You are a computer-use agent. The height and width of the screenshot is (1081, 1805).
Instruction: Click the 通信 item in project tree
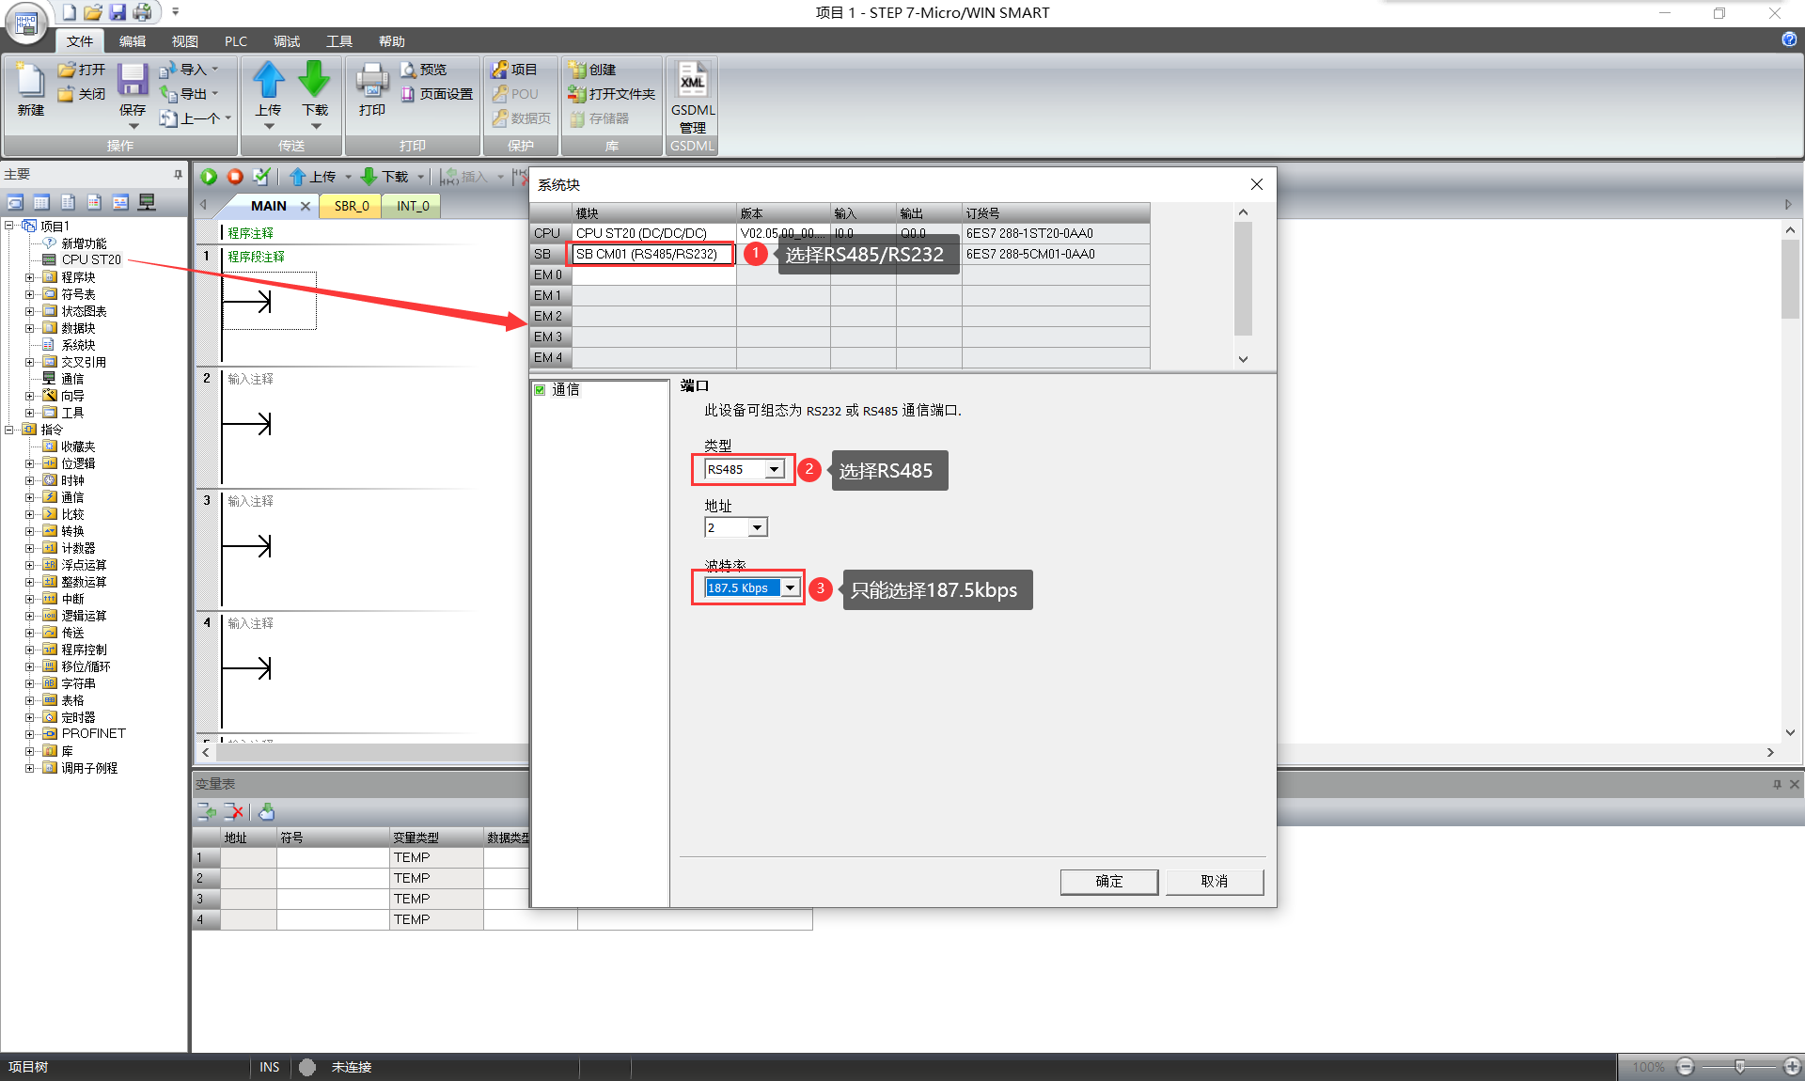tap(72, 379)
